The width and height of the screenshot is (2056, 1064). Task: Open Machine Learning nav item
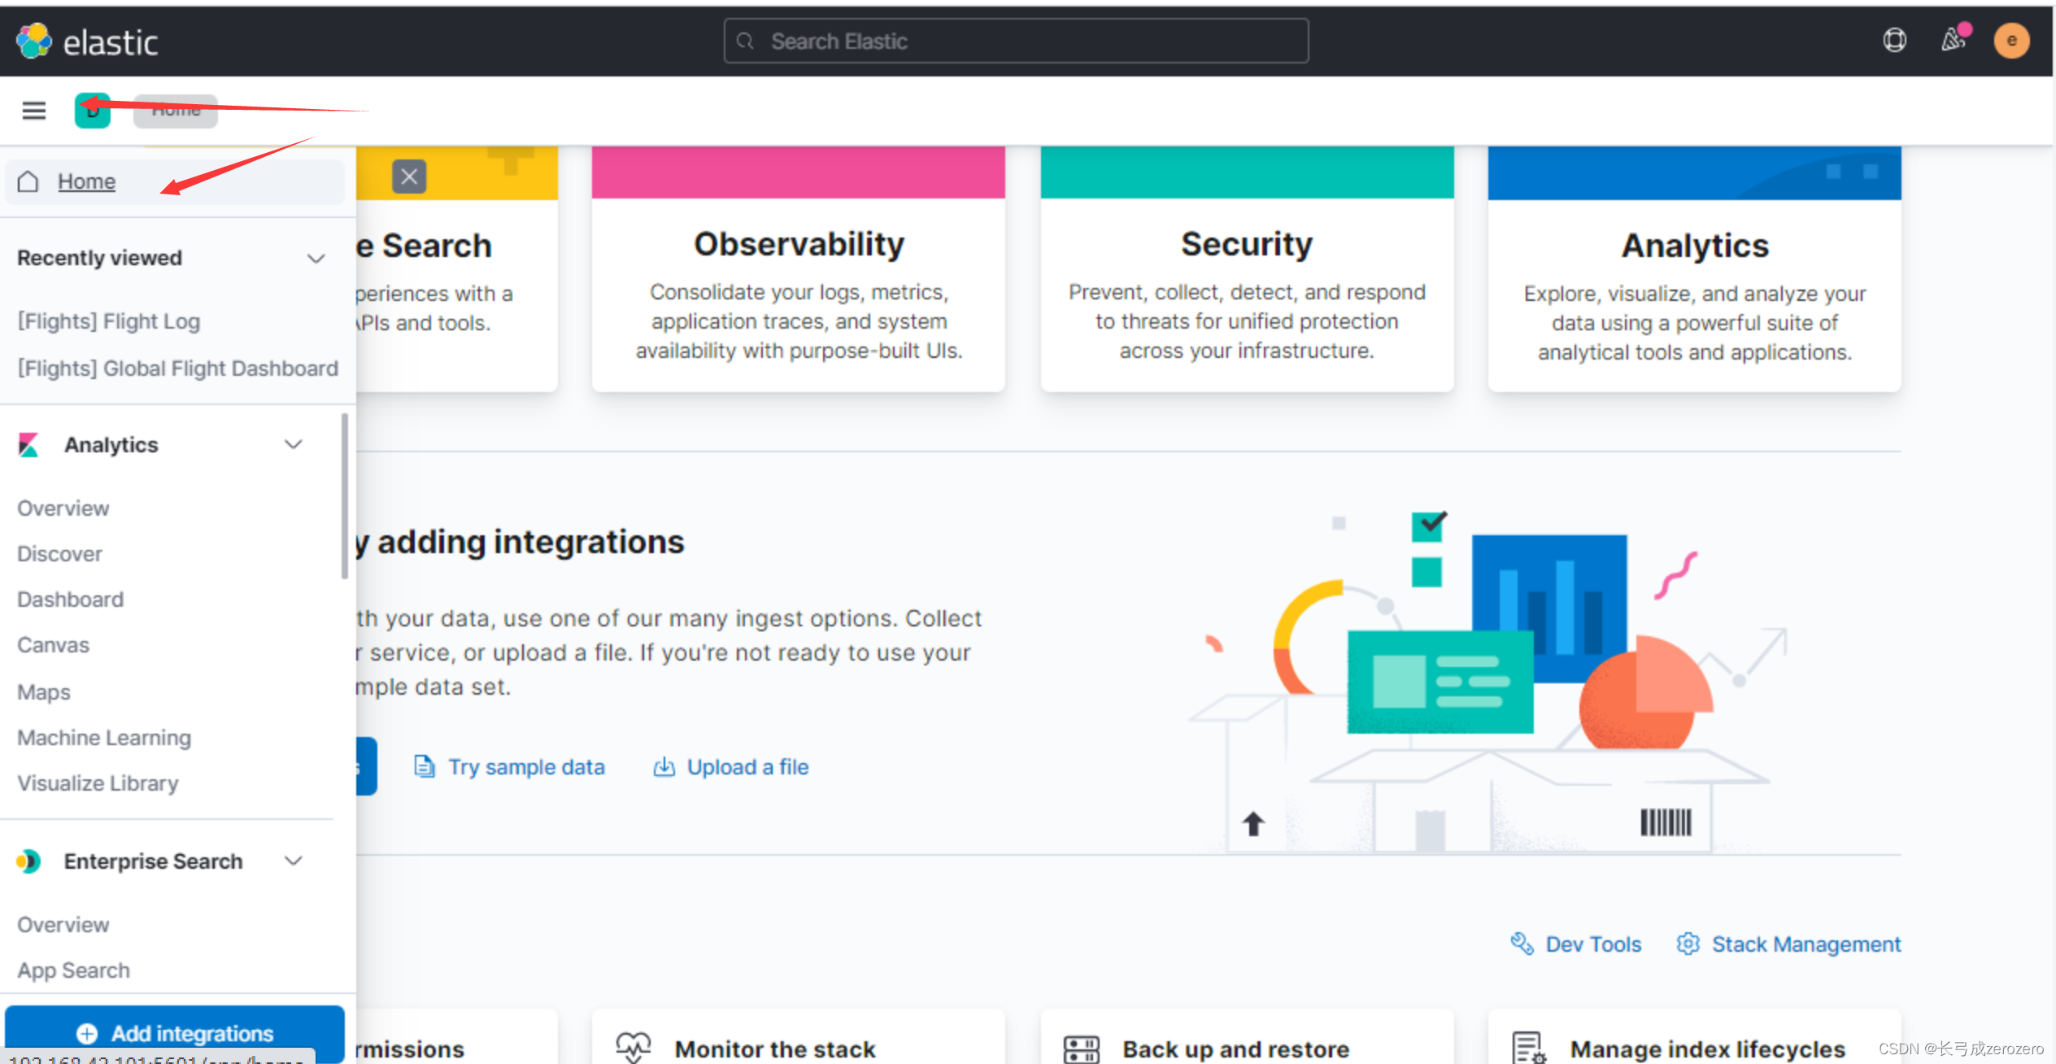[x=104, y=738]
